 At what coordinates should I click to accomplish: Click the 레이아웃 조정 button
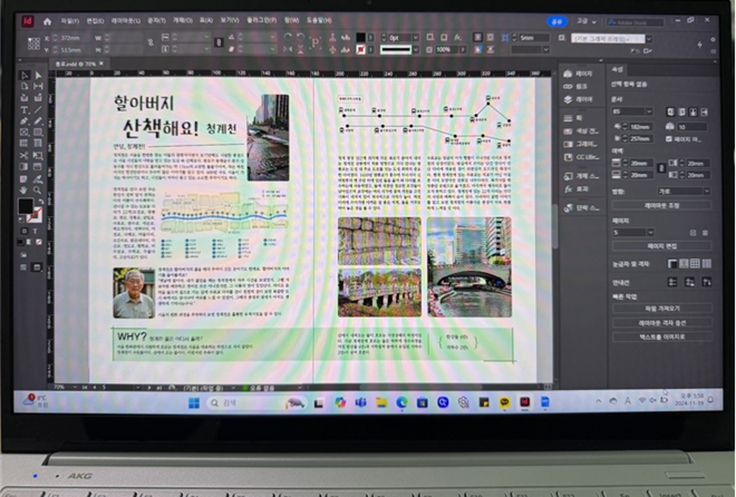[x=661, y=205]
